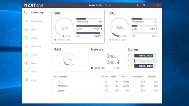Viewport: 189px width, 106px height.
Task: Select the iCUE process row
Action: pyautogui.click(x=106, y=81)
